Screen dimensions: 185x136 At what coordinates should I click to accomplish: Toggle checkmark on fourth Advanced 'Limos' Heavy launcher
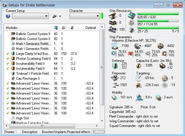8,98
